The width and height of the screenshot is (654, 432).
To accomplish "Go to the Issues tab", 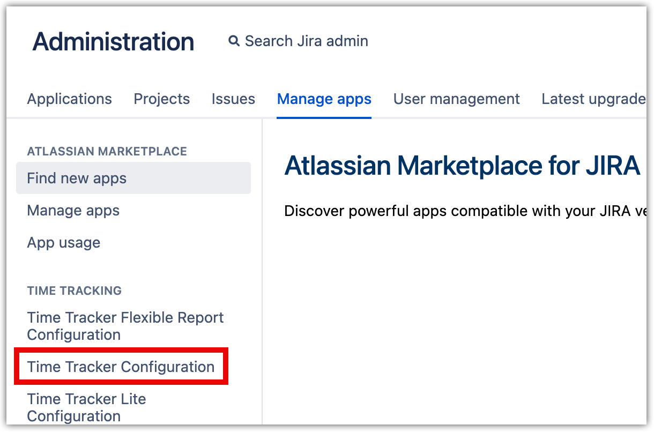I will [x=233, y=99].
